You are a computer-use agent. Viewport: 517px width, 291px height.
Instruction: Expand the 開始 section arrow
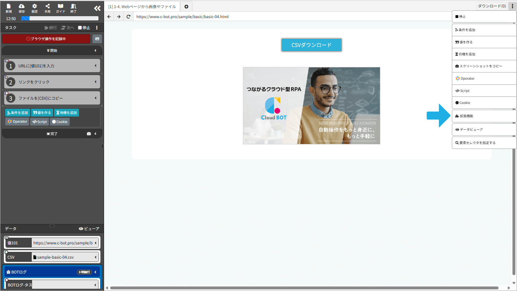coord(95,50)
